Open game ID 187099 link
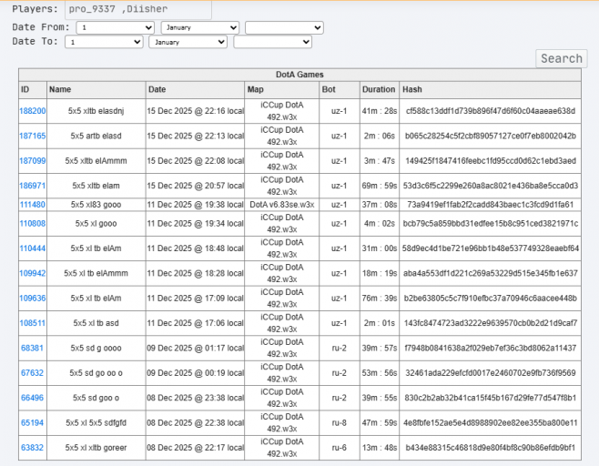599x466 pixels. 33,161
